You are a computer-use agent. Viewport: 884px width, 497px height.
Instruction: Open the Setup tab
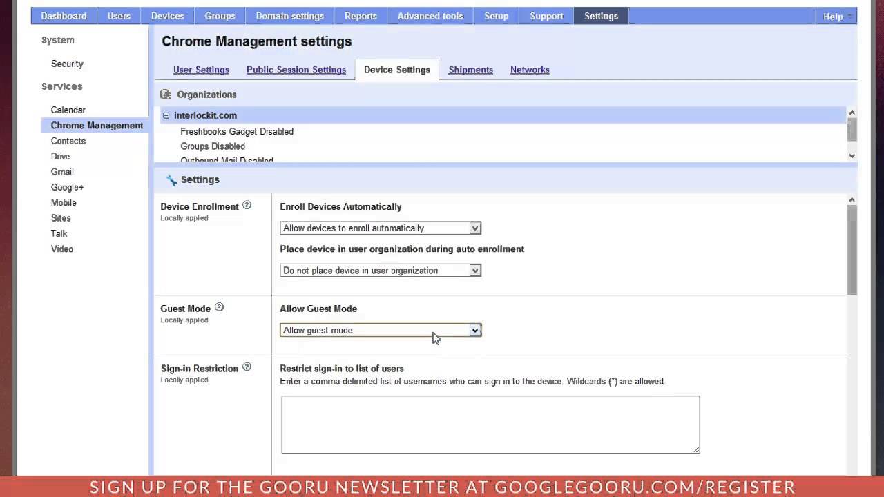point(497,16)
